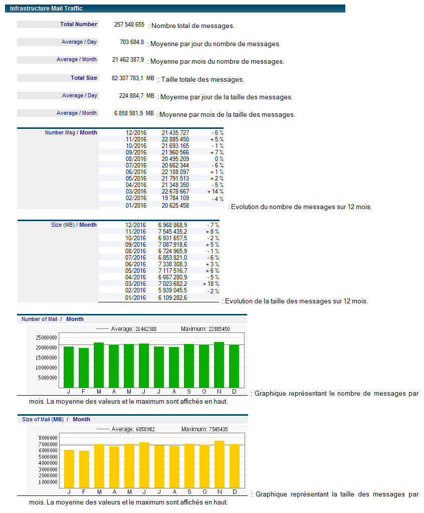Click size value 5 939 045,5
The height and width of the screenshot is (513, 424).
(172, 290)
